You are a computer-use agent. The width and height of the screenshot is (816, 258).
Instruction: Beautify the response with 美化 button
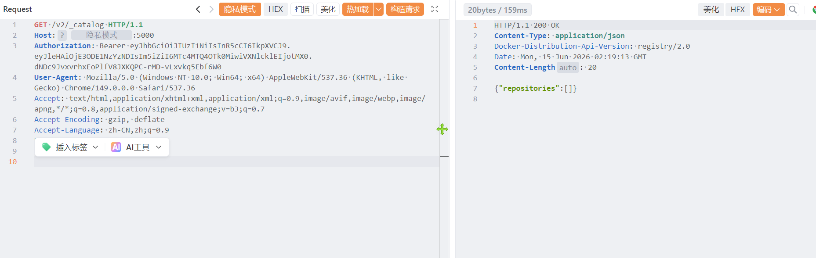pos(711,10)
